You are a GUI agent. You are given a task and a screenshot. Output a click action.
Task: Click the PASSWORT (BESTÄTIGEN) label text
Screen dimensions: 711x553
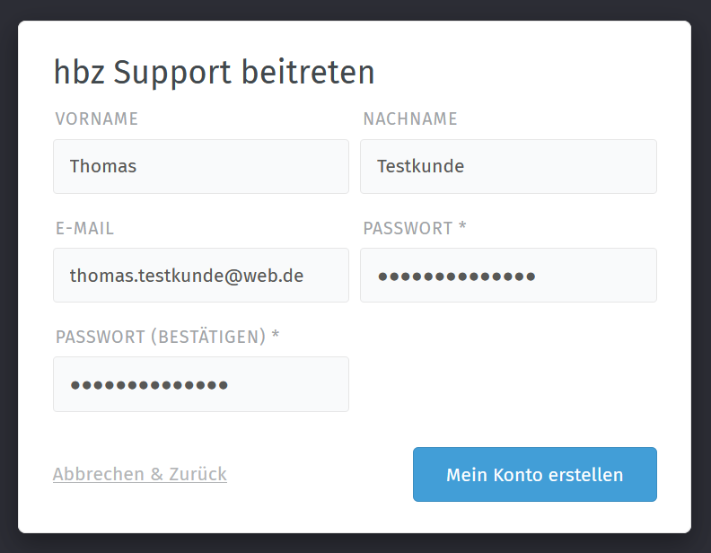(x=161, y=337)
